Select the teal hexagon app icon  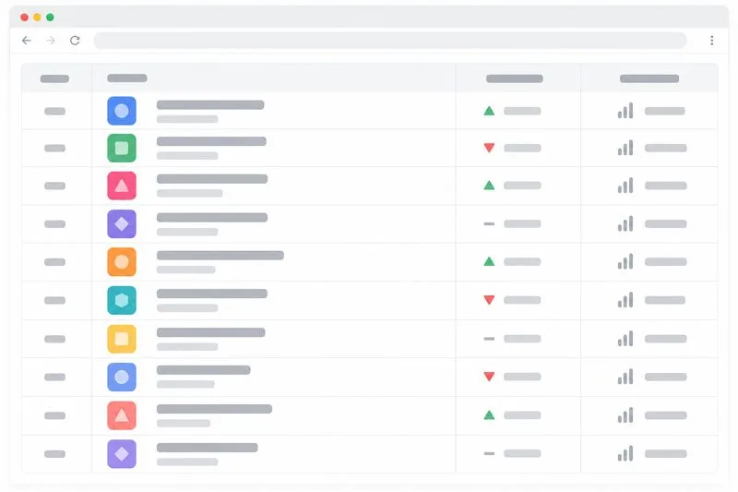point(122,300)
